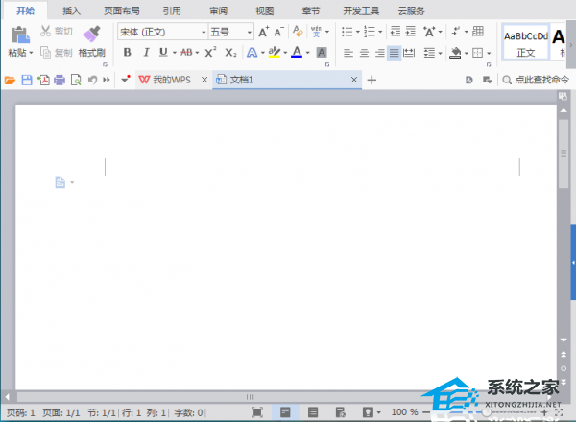This screenshot has width=576, height=422.
Task: Open quick access customize dropdown
Action: pyautogui.click(x=125, y=79)
